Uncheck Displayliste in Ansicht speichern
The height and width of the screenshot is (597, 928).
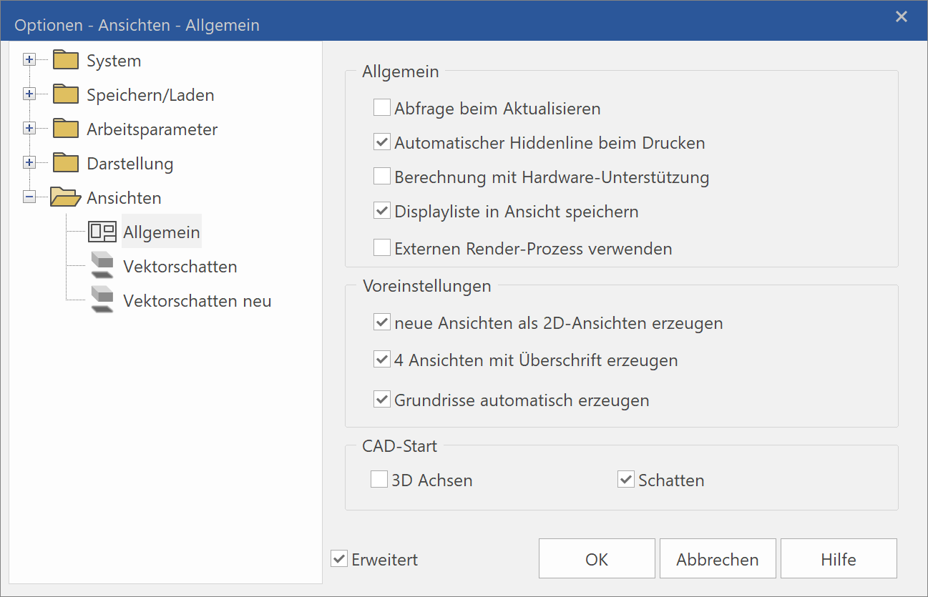381,211
